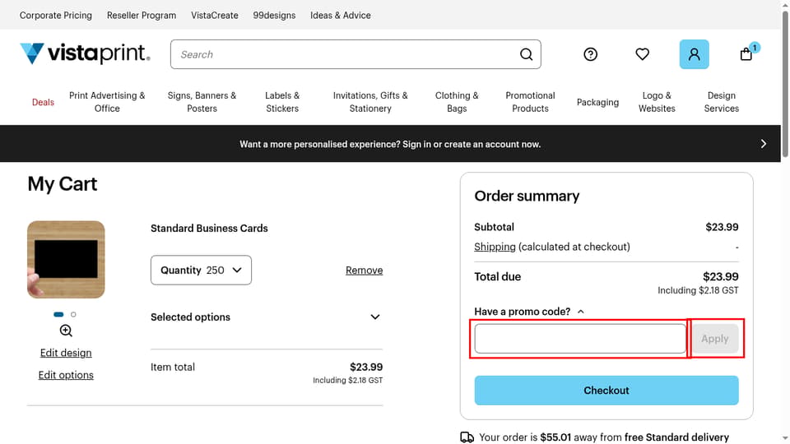The height and width of the screenshot is (444, 790).
Task: Click the Corporate Pricing link
Action: coord(56,15)
